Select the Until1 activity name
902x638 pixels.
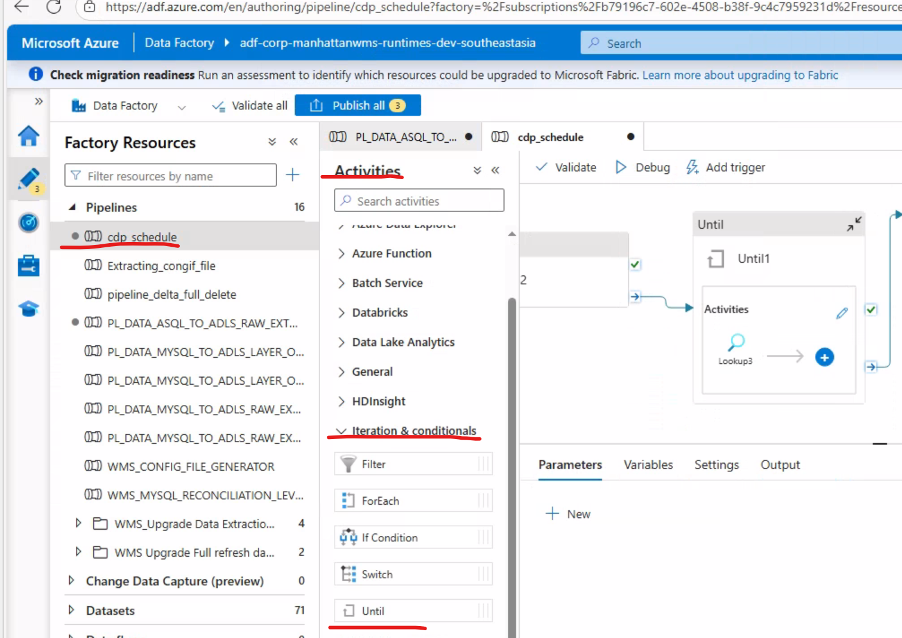(x=753, y=259)
